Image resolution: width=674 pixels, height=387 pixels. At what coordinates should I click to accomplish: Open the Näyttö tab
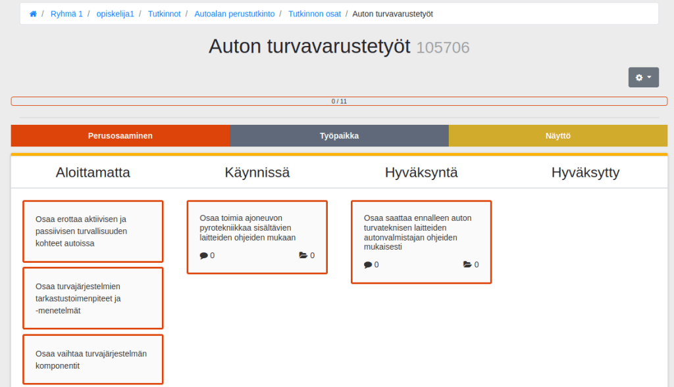pyautogui.click(x=557, y=135)
